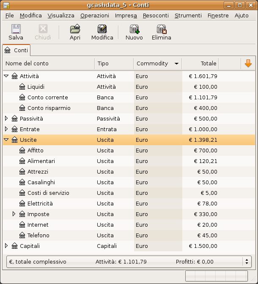Open the Visualizza menu
The height and width of the screenshot is (284, 258).
61,16
